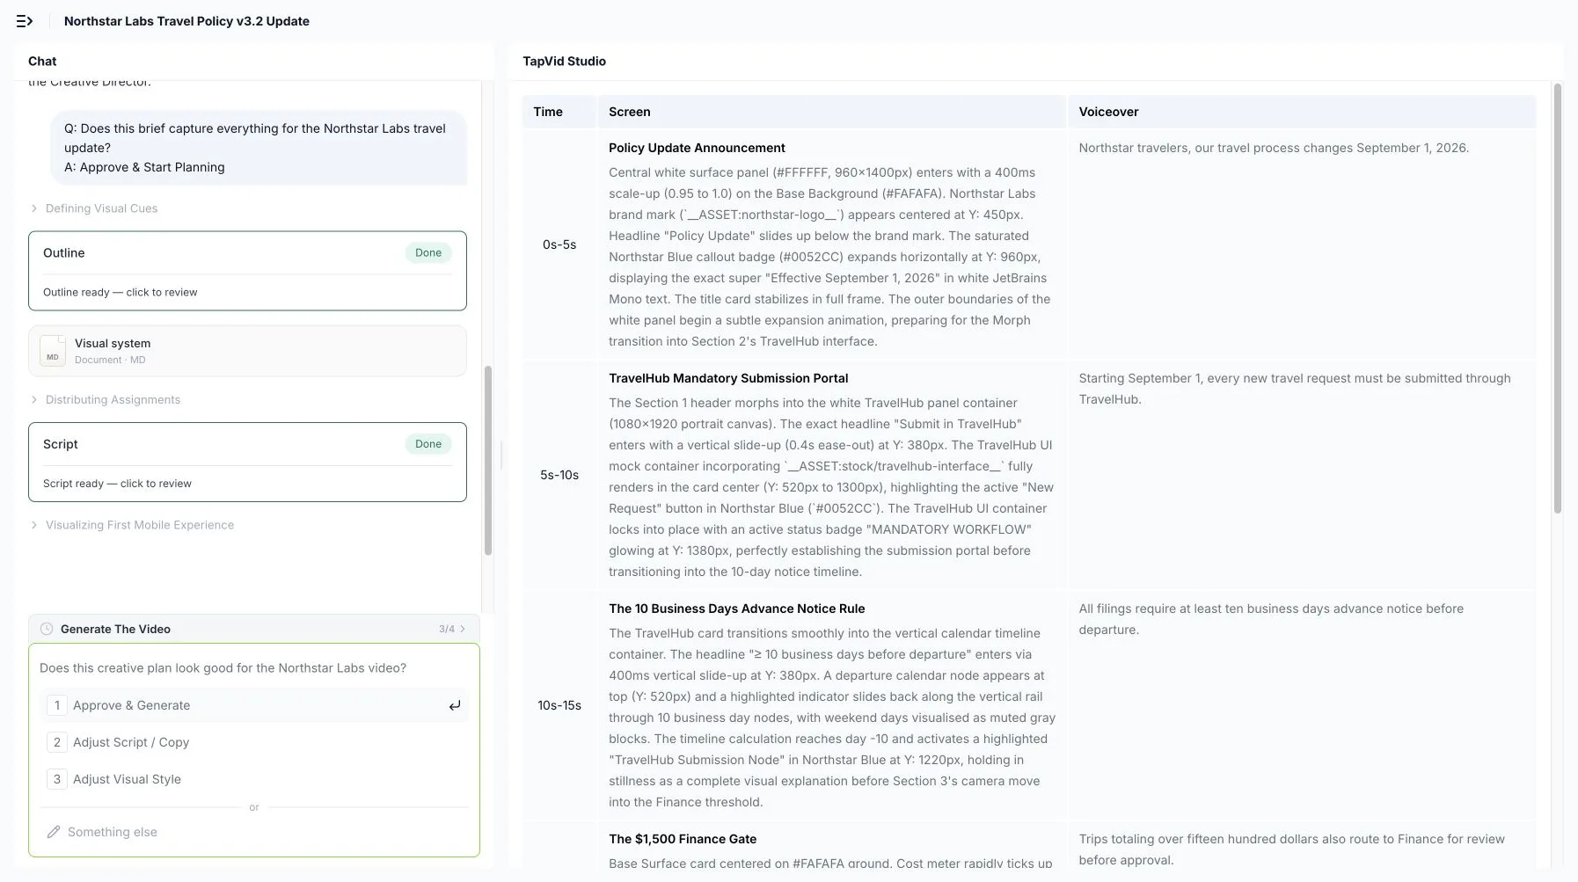Expand the Defining Visual Cues step
Screen dimensions: 1578x882
pyautogui.click(x=94, y=208)
